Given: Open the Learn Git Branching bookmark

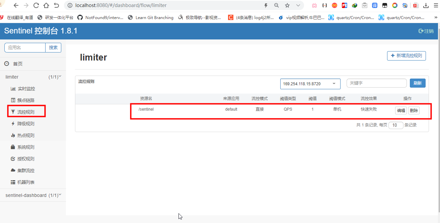Looking at the screenshot, I should pyautogui.click(x=150, y=17).
